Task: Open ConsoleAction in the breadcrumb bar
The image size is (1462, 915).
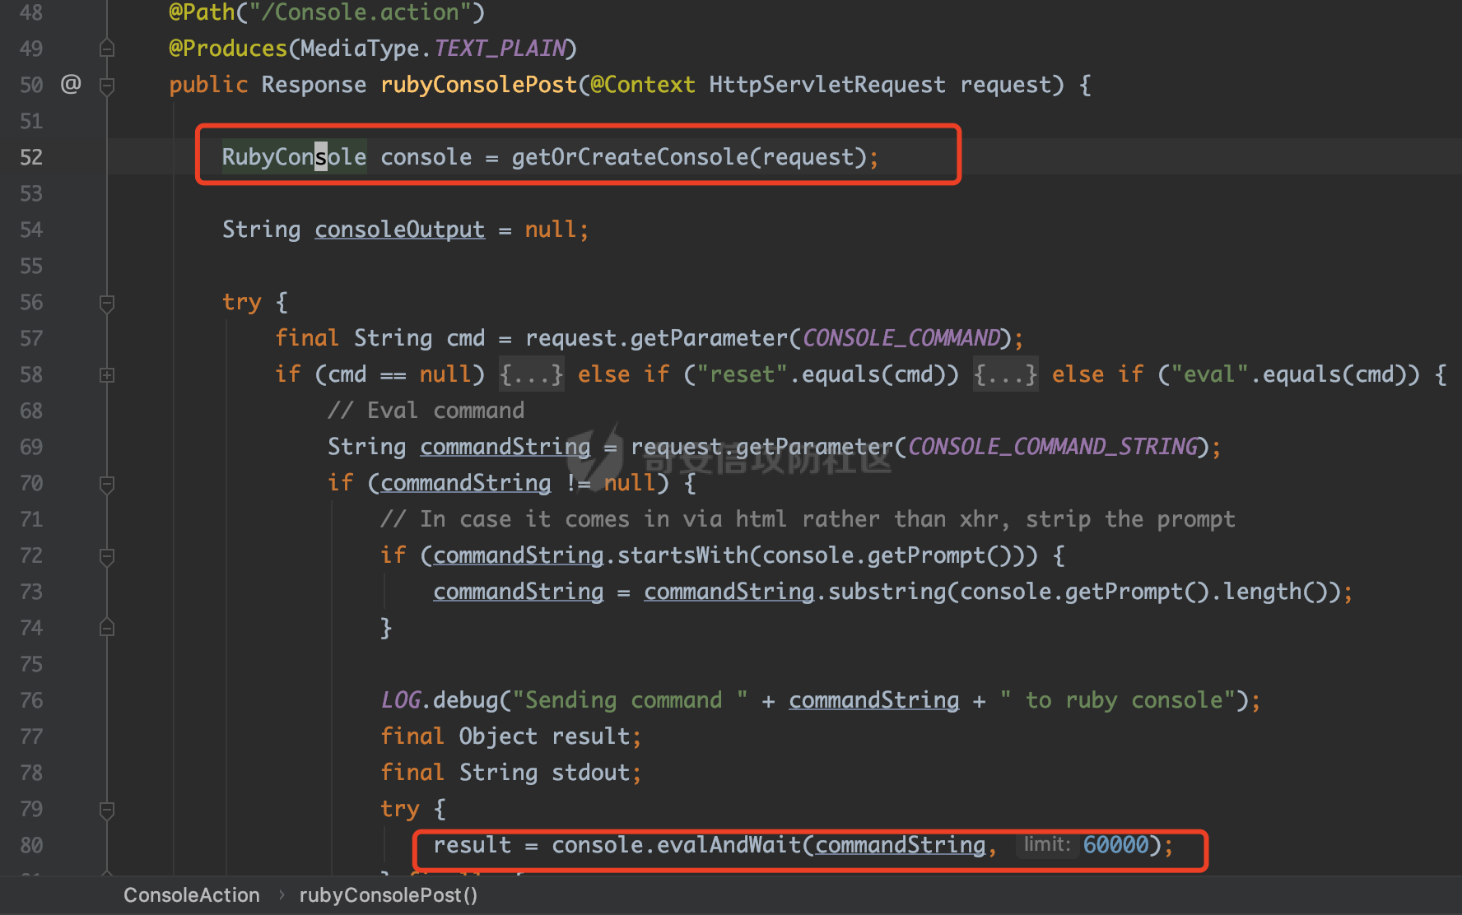Action: [x=191, y=895]
